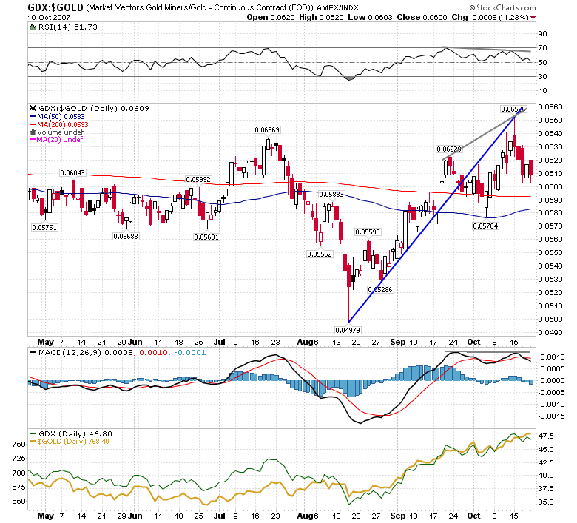Click the red down arrow after Chg percentage
577x523 pixels.
[x=533, y=17]
